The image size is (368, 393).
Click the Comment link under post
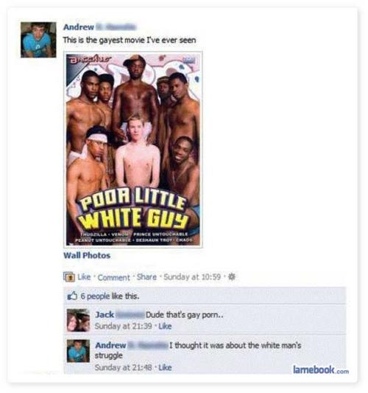coord(114,277)
